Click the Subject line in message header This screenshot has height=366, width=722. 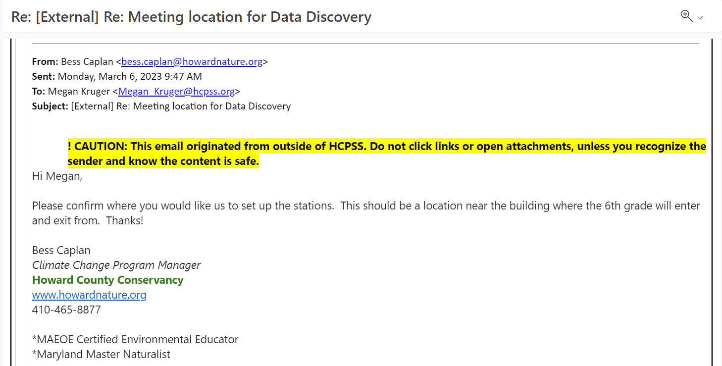161,106
